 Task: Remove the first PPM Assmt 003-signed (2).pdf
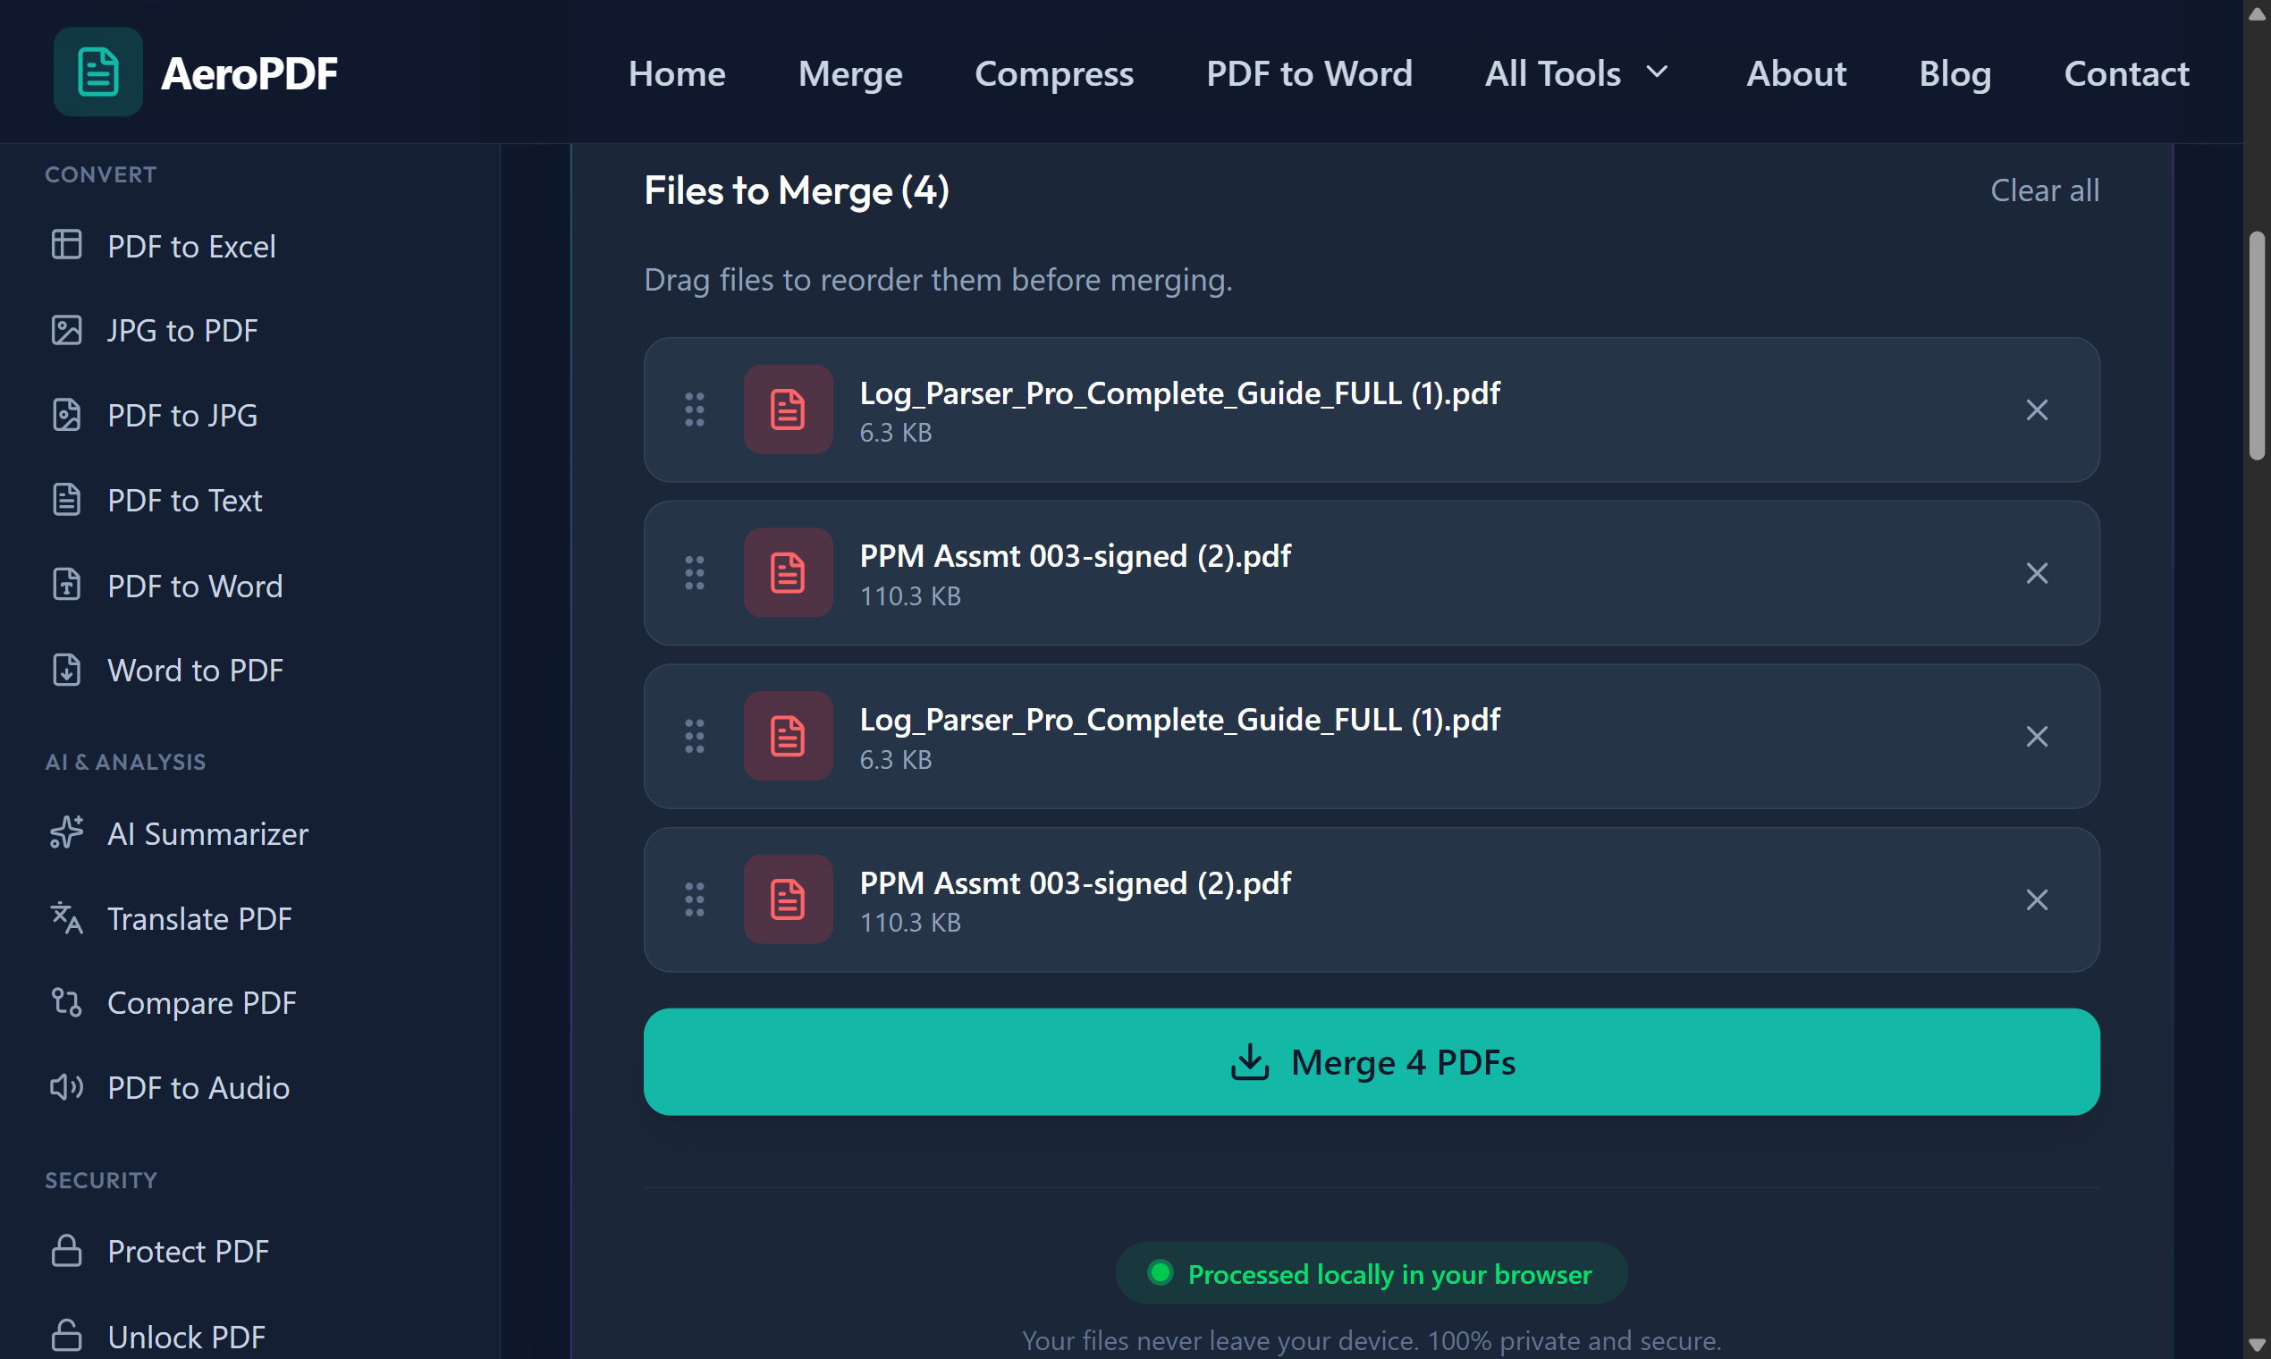2037,573
